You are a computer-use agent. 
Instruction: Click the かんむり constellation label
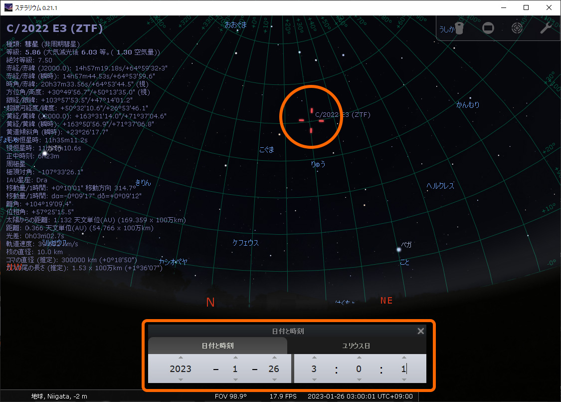click(x=468, y=105)
